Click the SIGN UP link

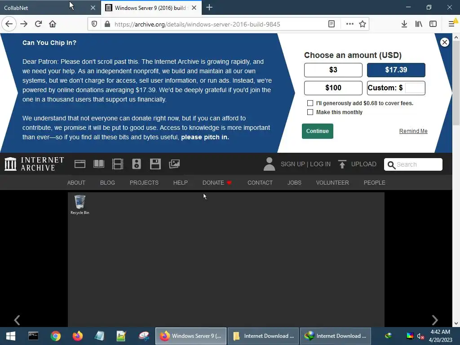(x=293, y=164)
